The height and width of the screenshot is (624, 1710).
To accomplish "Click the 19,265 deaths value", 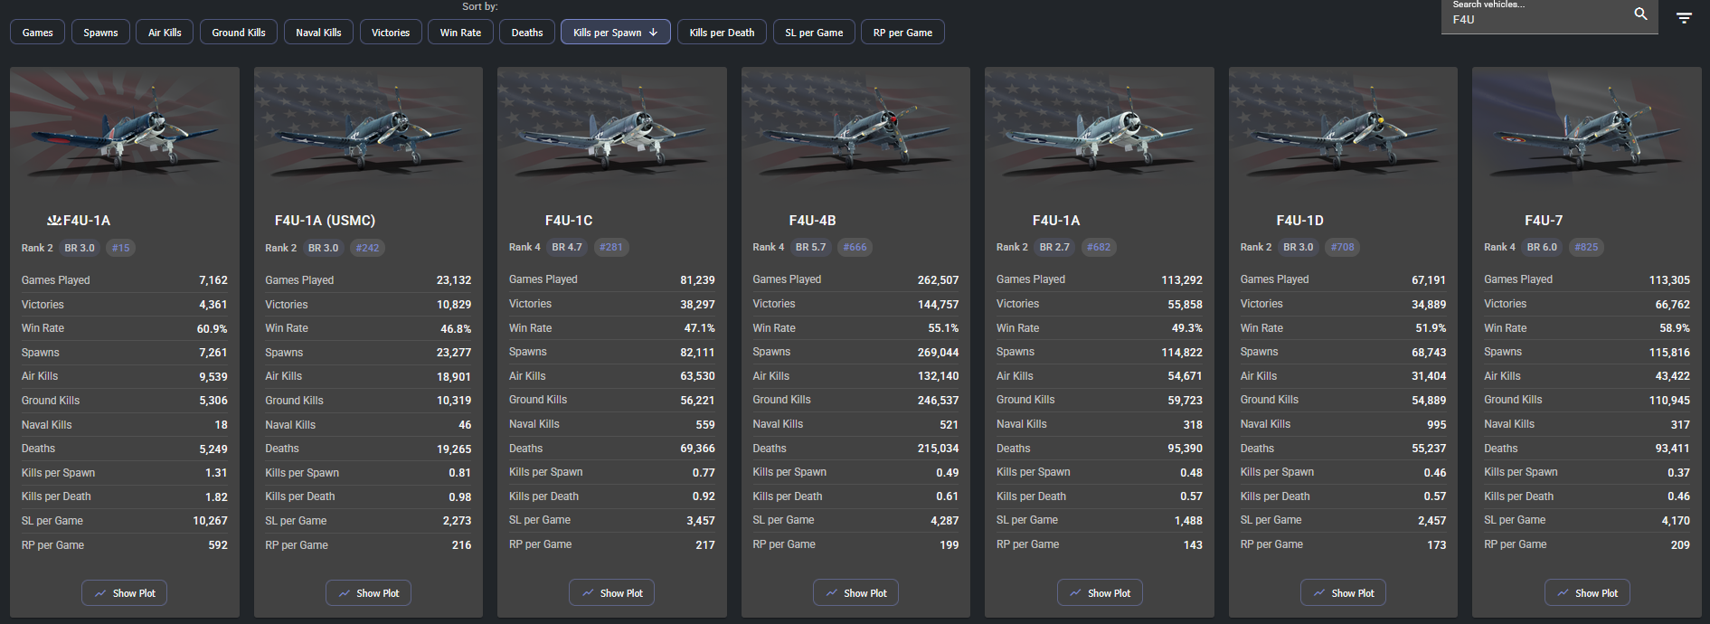I will coord(454,449).
